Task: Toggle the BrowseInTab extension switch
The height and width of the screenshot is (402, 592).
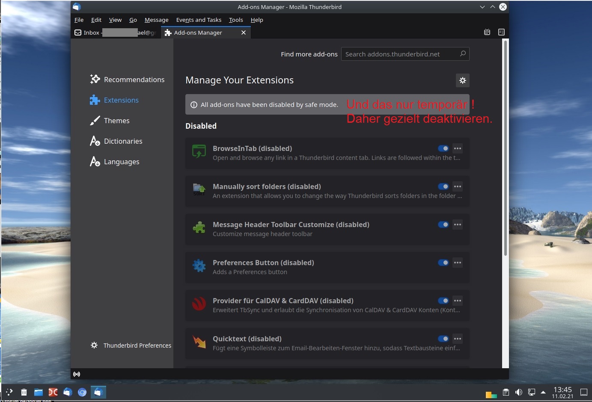Action: tap(443, 148)
